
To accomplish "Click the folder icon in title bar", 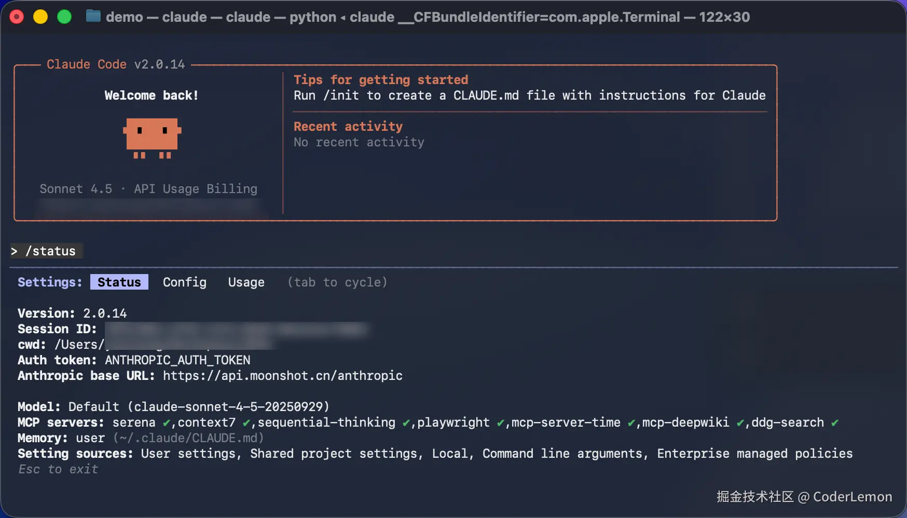I will pos(93,17).
